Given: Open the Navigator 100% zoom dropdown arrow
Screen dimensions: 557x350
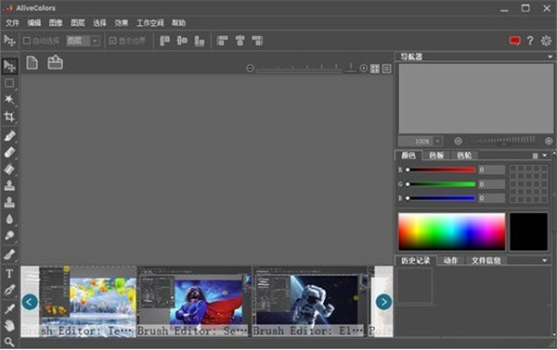Looking at the screenshot, I should [x=437, y=141].
